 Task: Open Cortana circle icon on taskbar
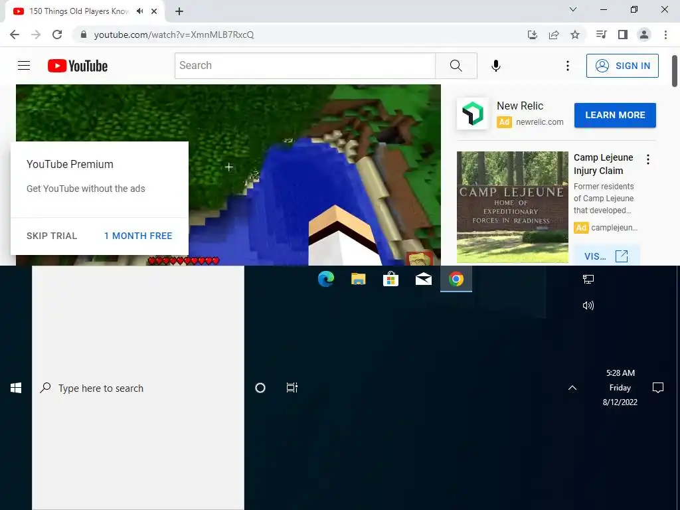[x=260, y=388]
